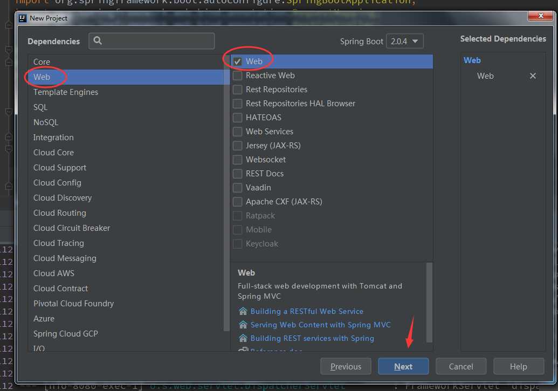Click home icon beside Serving Web Content link
The height and width of the screenshot is (391, 558).
[x=243, y=325]
